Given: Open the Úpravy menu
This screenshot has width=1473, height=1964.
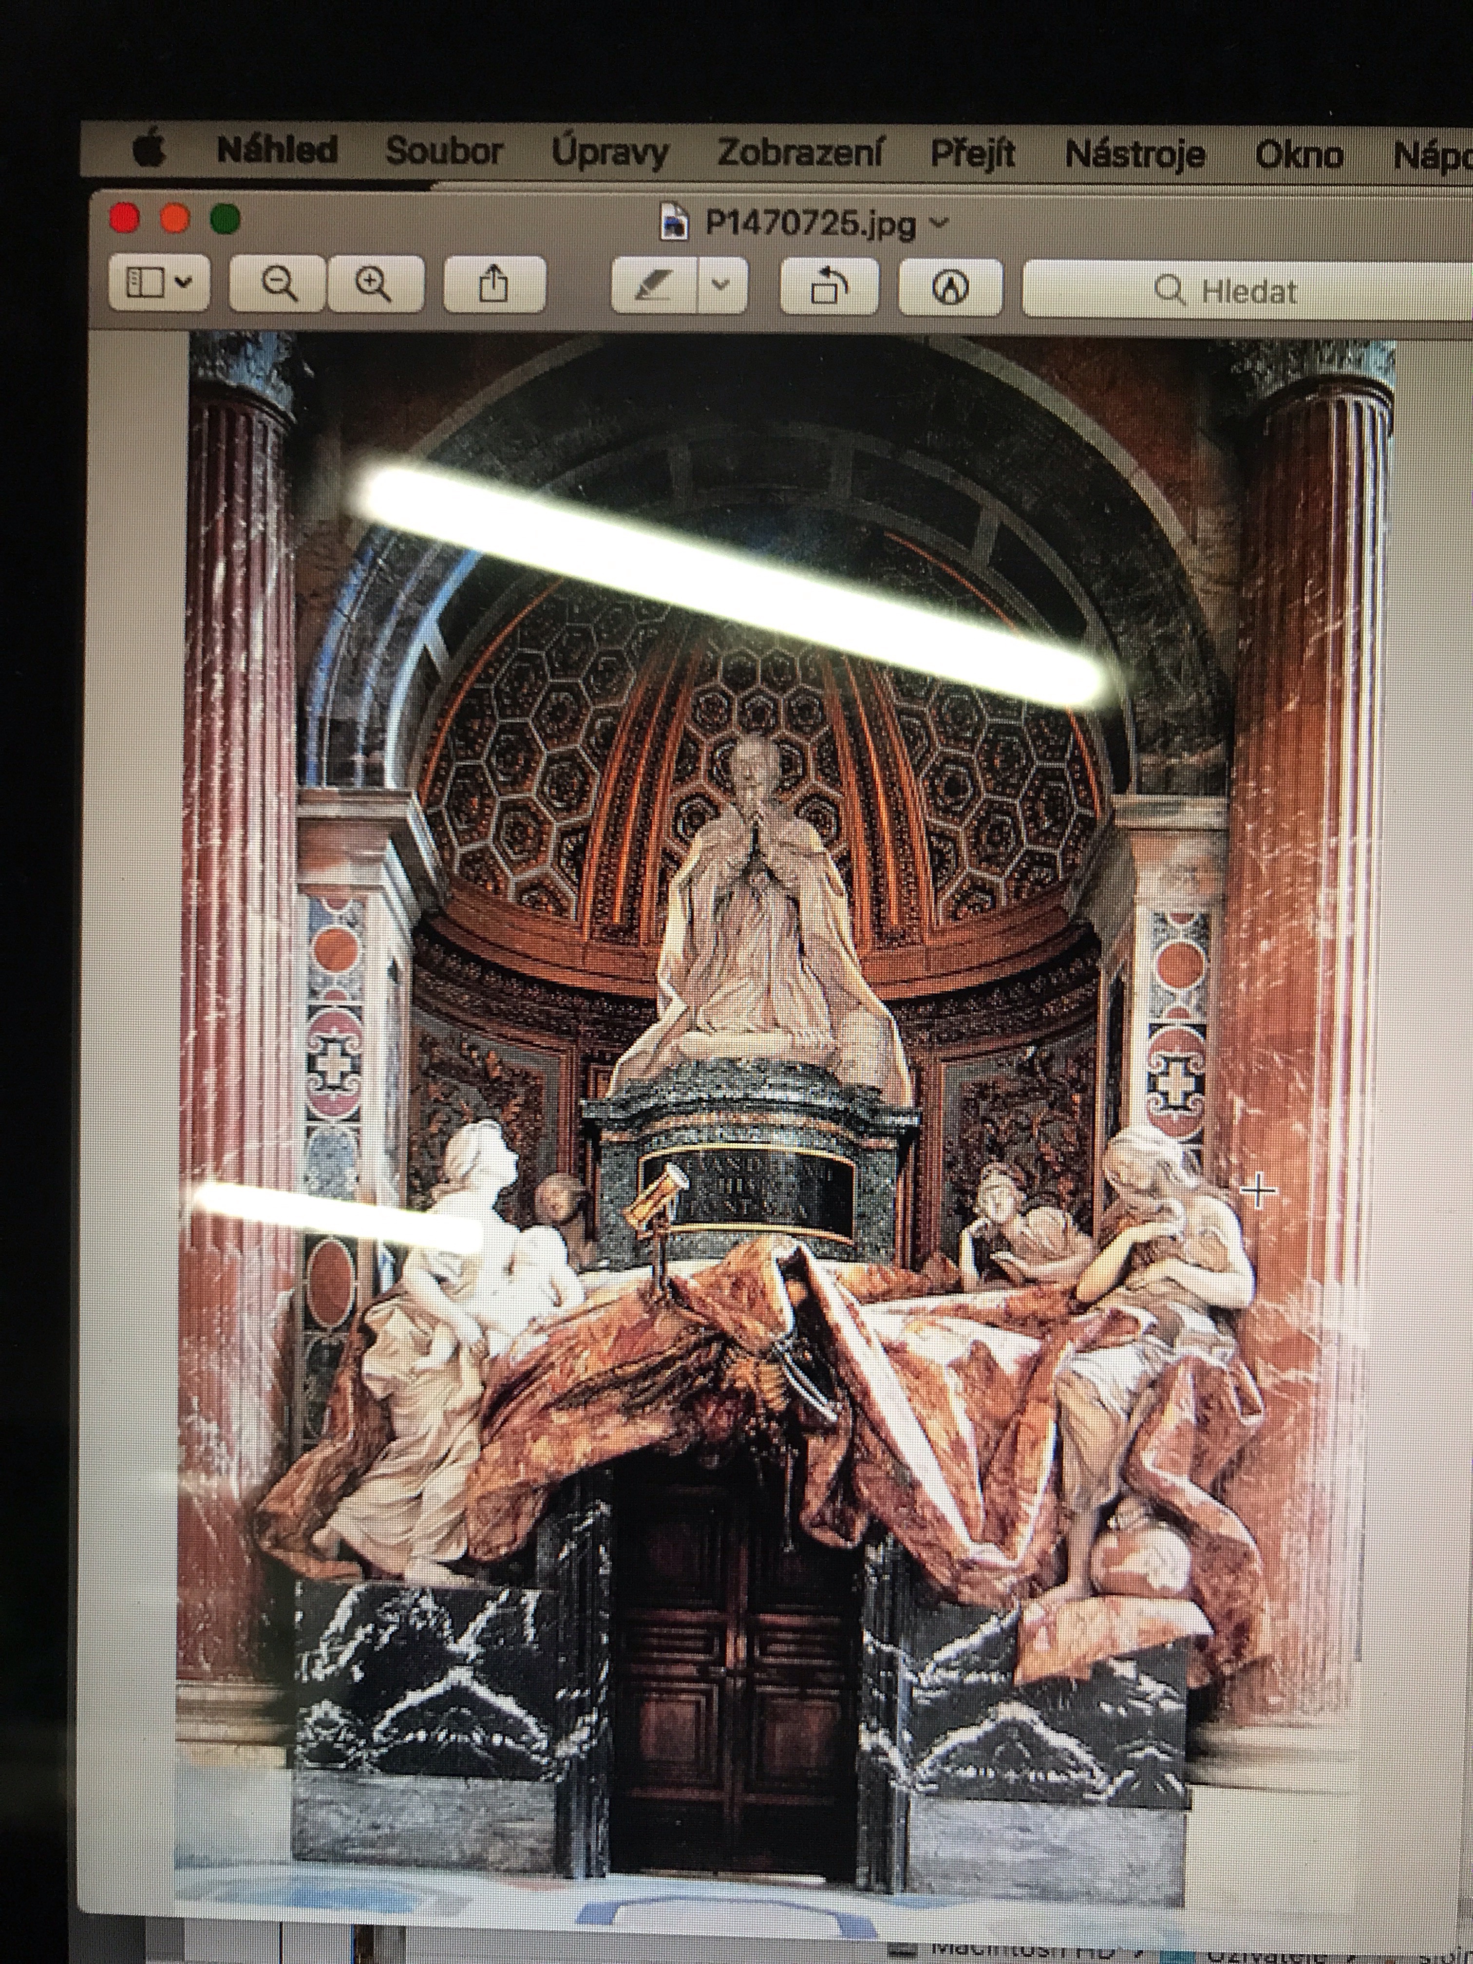Looking at the screenshot, I should click(610, 152).
